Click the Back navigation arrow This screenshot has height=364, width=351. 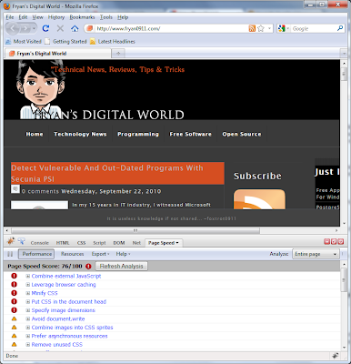[x=13, y=28]
